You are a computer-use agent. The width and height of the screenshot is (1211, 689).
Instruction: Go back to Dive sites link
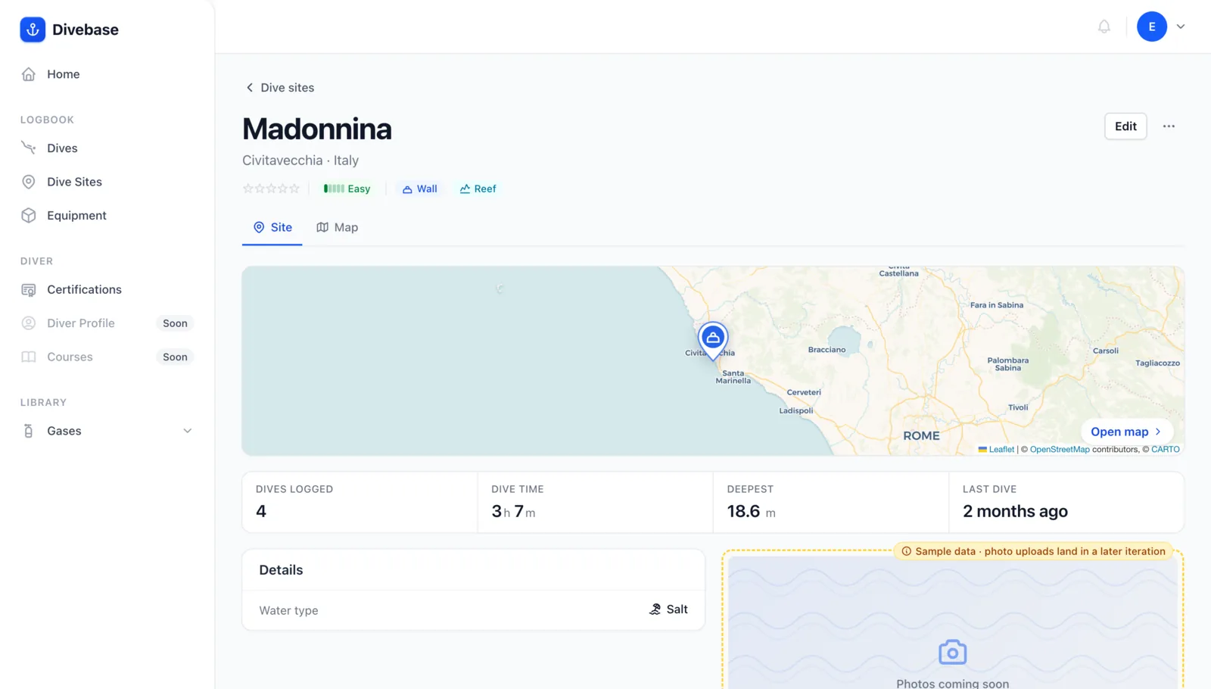(279, 88)
